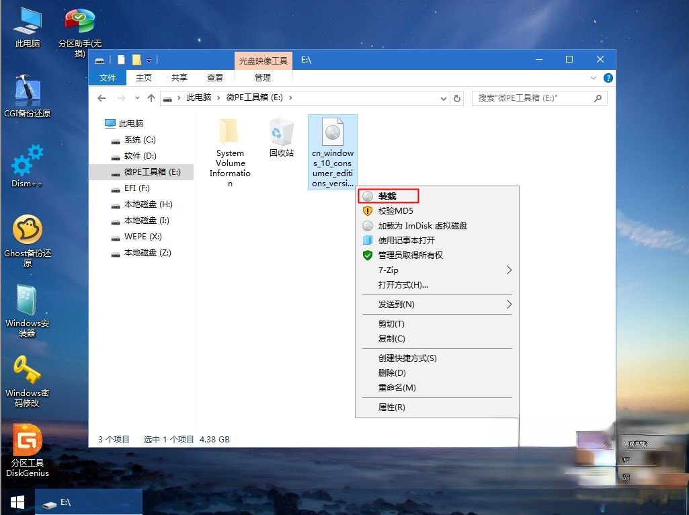Screen dimensions: 689x515
Task: Switch to the 查看 ribbon tab
Action: click(x=214, y=77)
